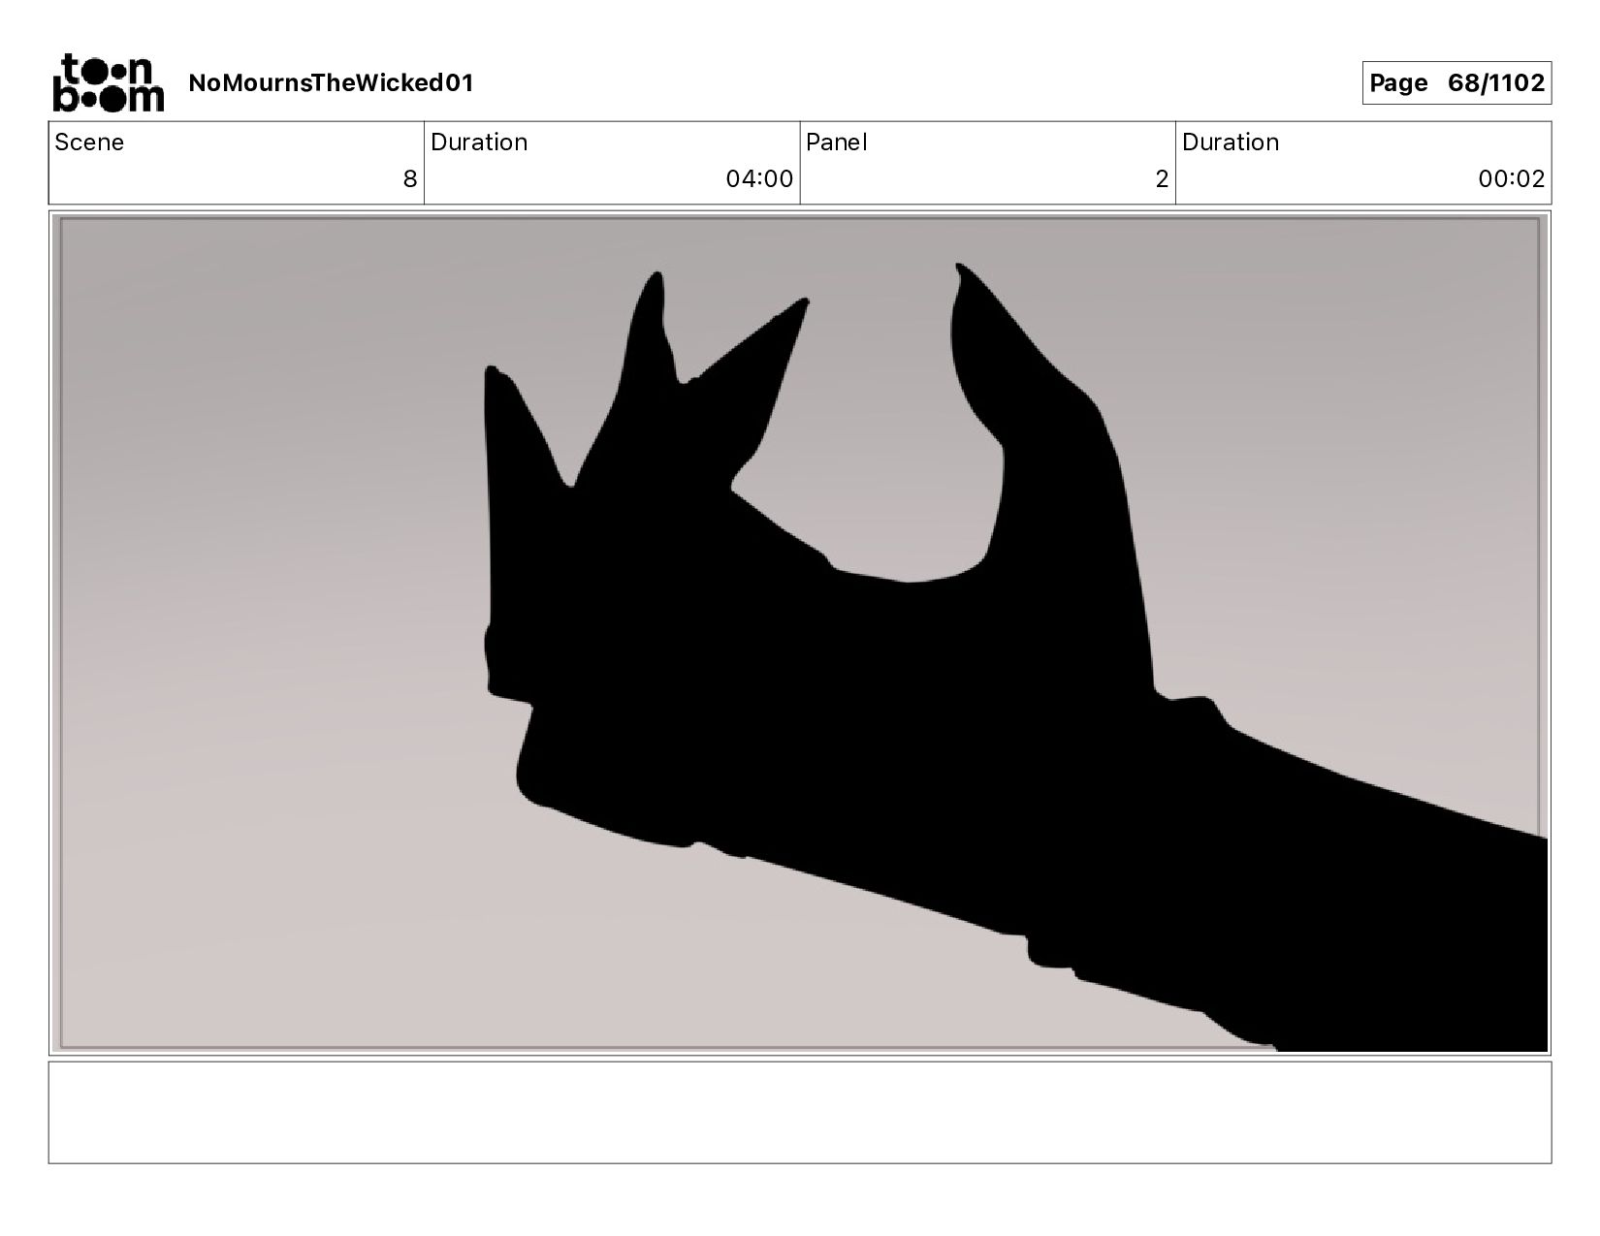The height and width of the screenshot is (1236, 1600).
Task: Click the empty notes box below the panel
Action: point(800,1112)
